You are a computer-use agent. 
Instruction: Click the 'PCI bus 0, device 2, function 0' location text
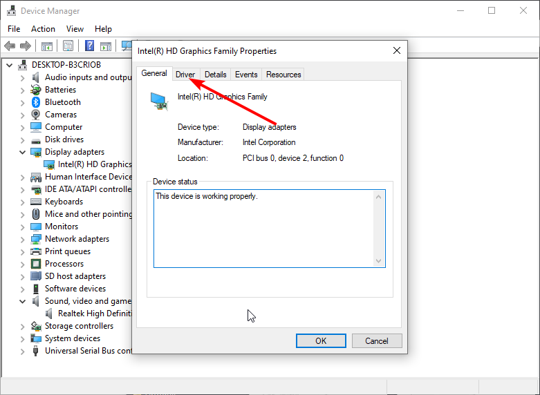click(293, 158)
